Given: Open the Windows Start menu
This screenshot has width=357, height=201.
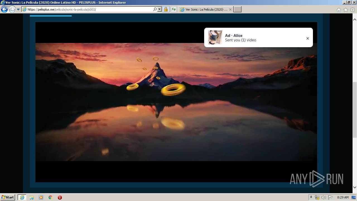Looking at the screenshot, I should pos(8,197).
